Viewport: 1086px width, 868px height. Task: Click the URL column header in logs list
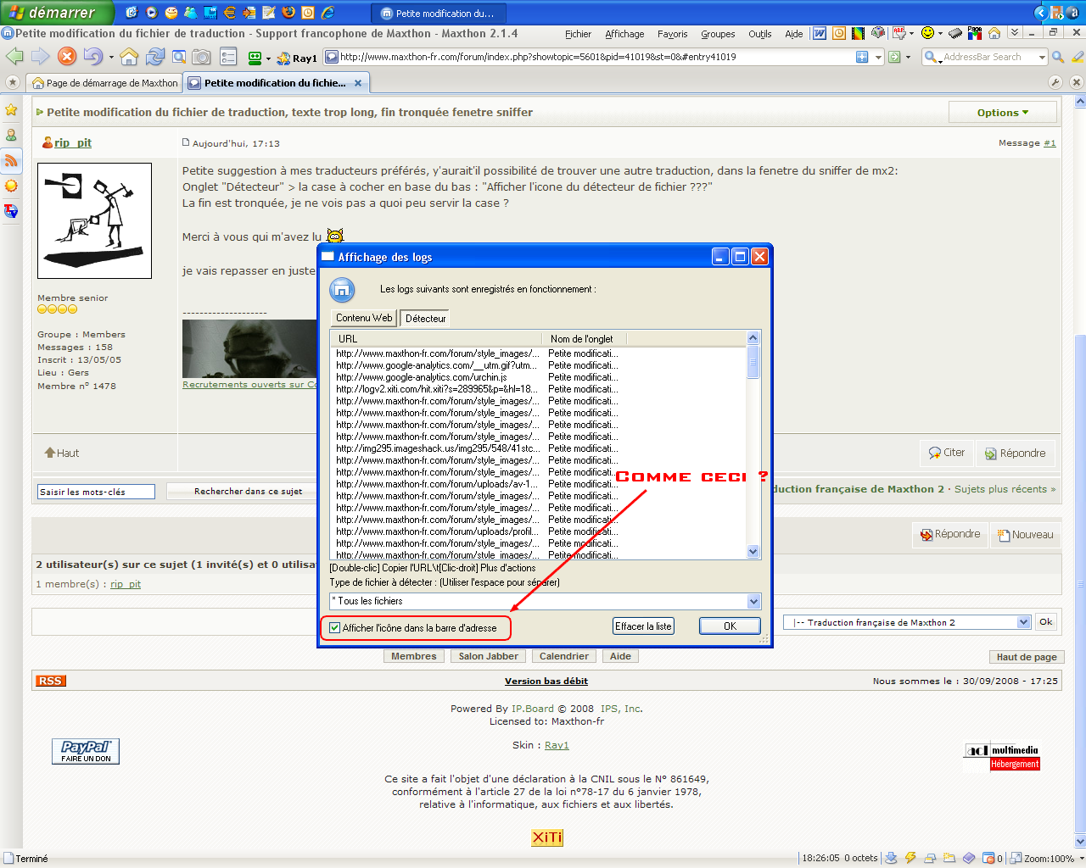point(436,338)
